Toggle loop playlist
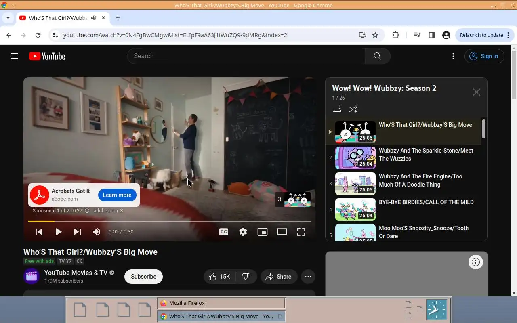The image size is (517, 323). tap(337, 109)
